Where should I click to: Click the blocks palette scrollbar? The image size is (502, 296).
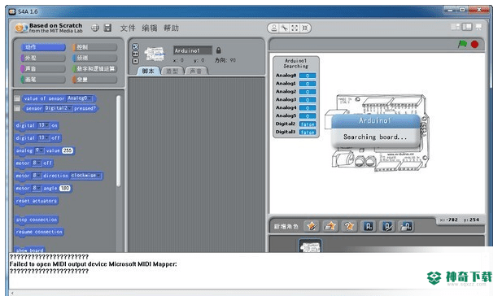pos(119,141)
